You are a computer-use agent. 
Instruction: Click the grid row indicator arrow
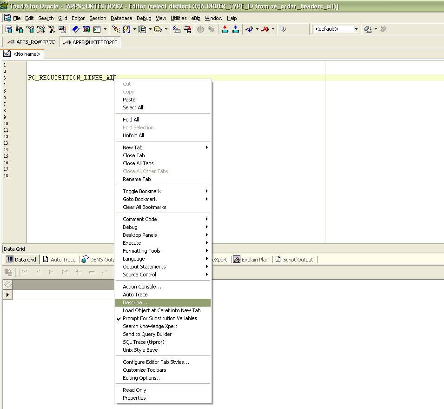tap(7, 295)
